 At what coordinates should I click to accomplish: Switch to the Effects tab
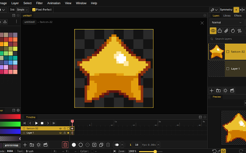[238, 15]
